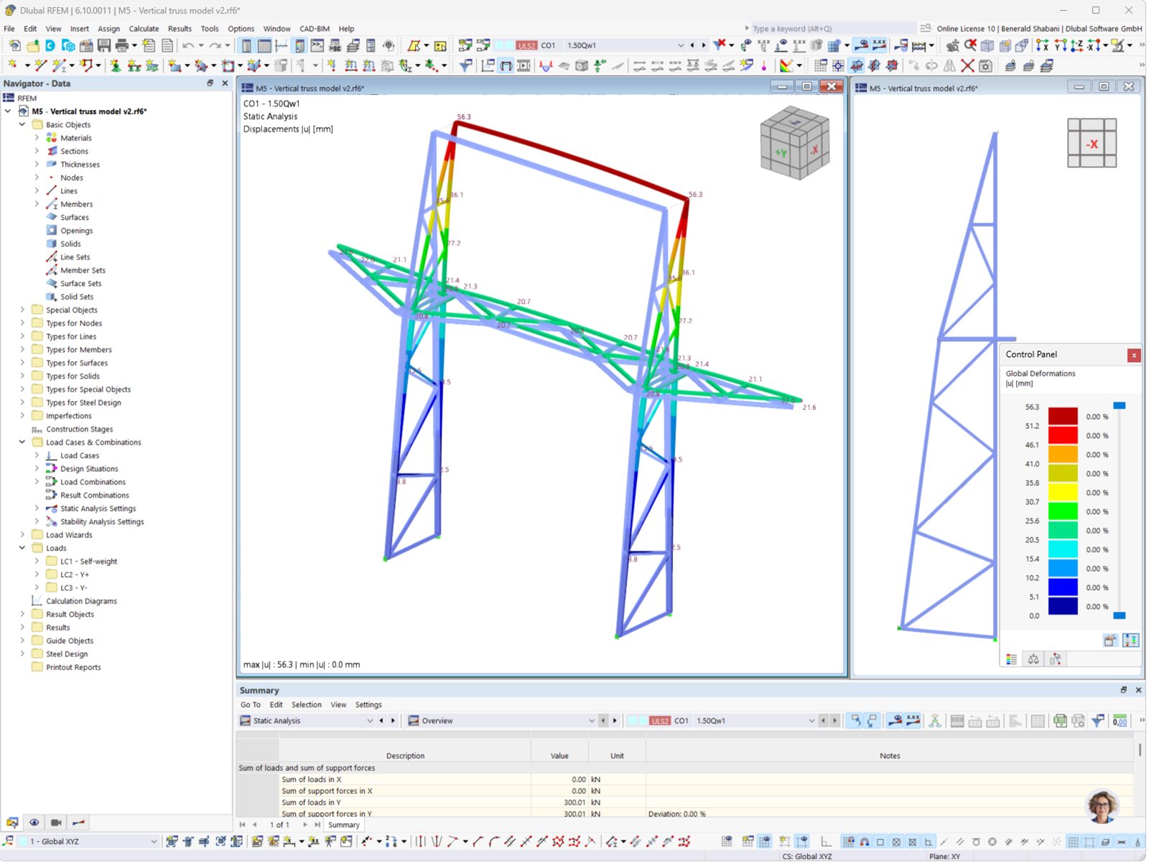Switch to the Summary tab at the bottom
Image resolution: width=1149 pixels, height=862 pixels.
point(343,825)
